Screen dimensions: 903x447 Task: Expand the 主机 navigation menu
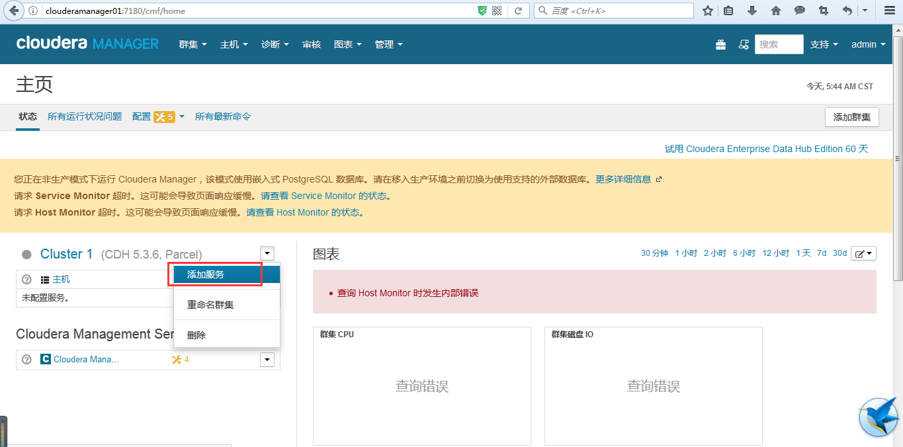tap(234, 44)
